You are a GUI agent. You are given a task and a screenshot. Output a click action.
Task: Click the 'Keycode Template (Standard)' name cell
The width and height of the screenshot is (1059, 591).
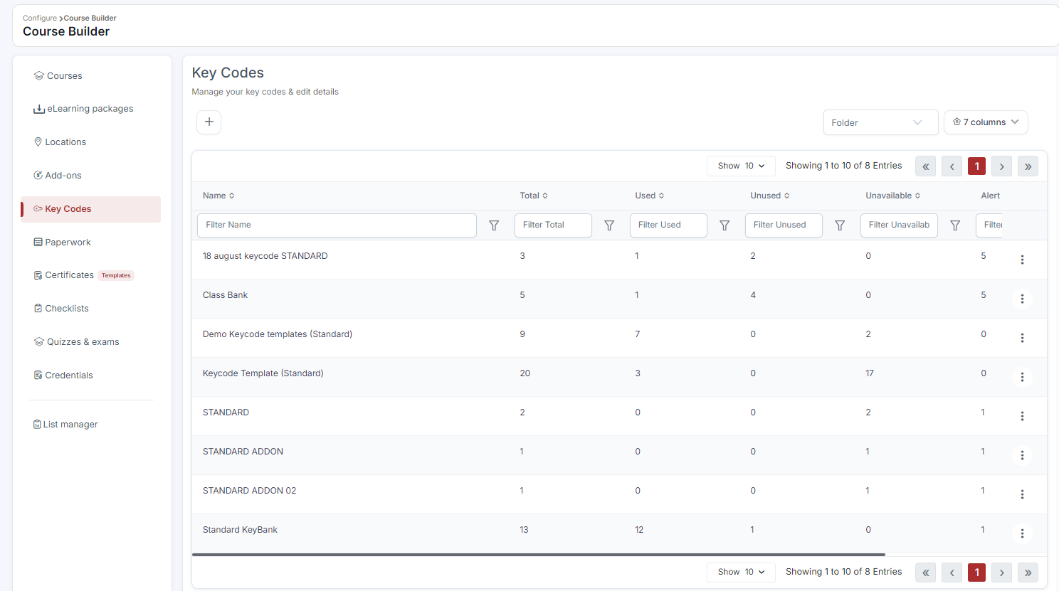[263, 373]
